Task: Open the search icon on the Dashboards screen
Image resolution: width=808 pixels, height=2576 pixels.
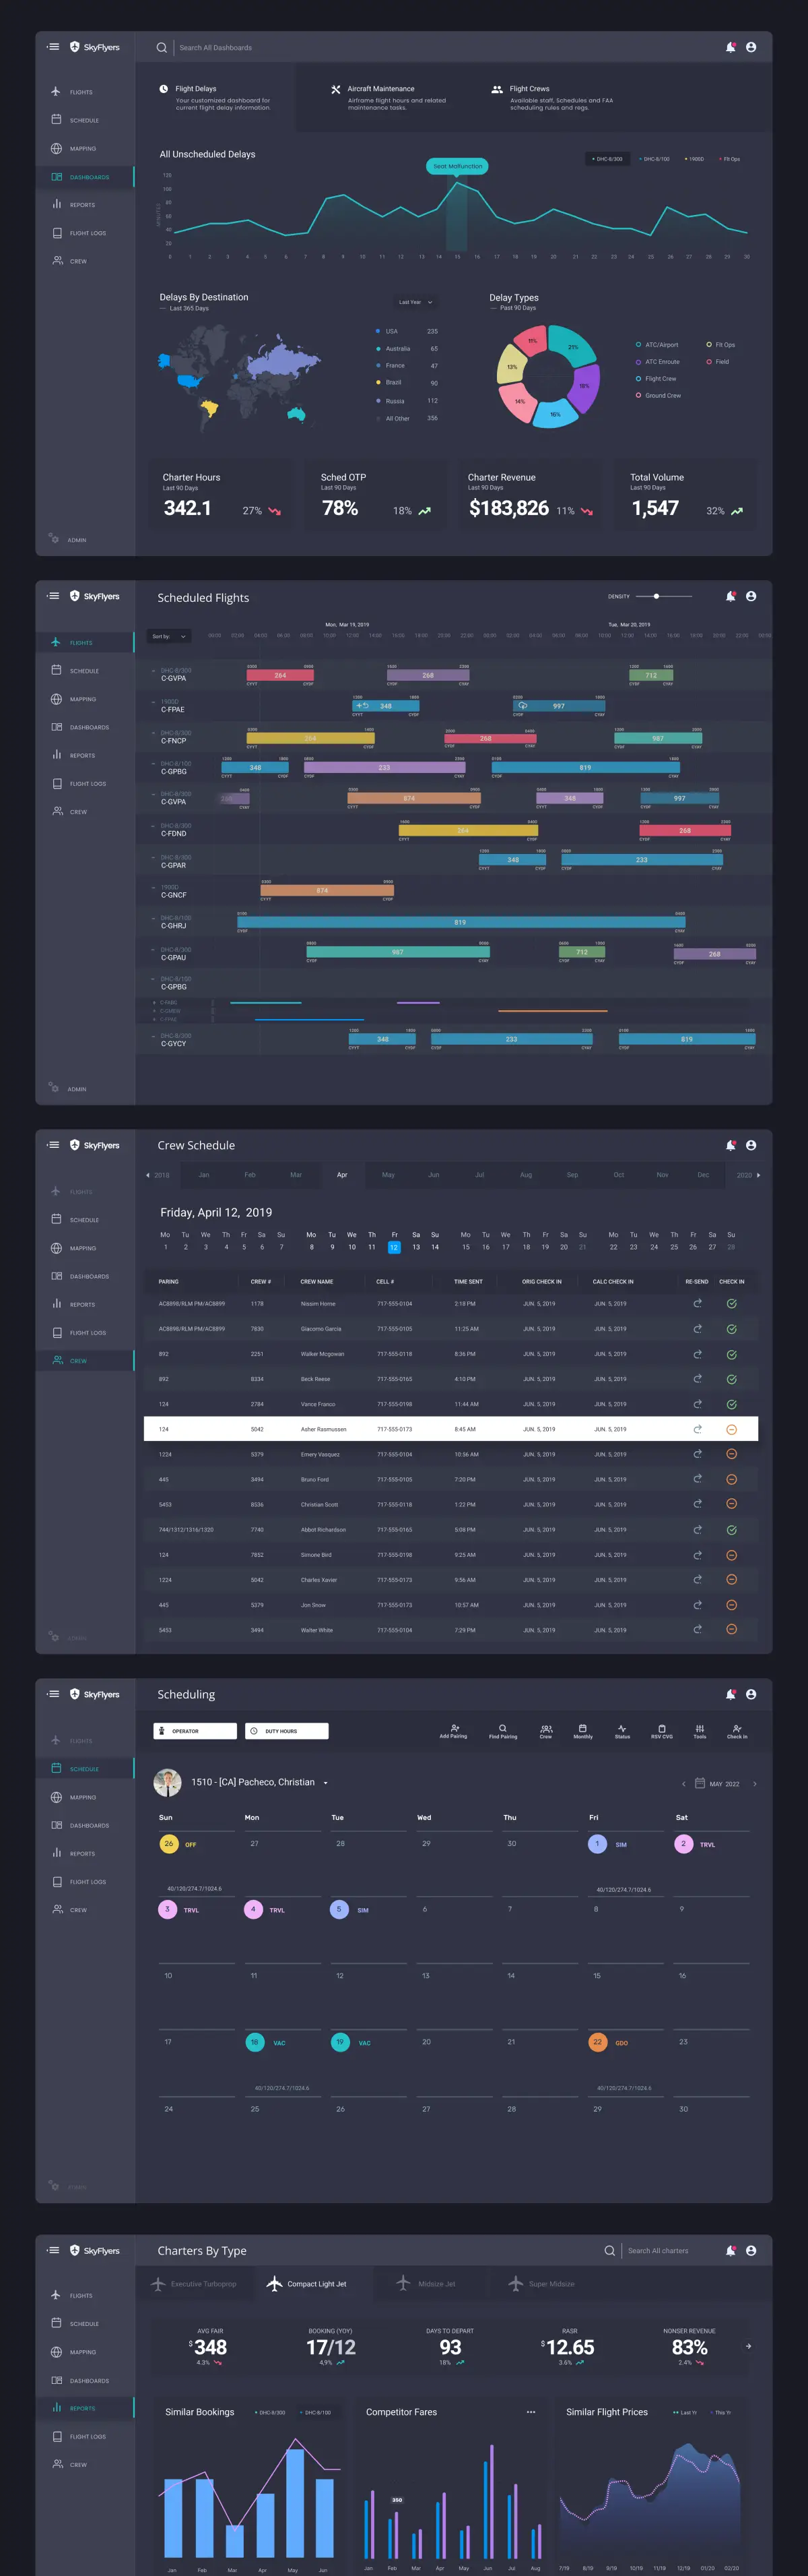Action: [x=162, y=47]
